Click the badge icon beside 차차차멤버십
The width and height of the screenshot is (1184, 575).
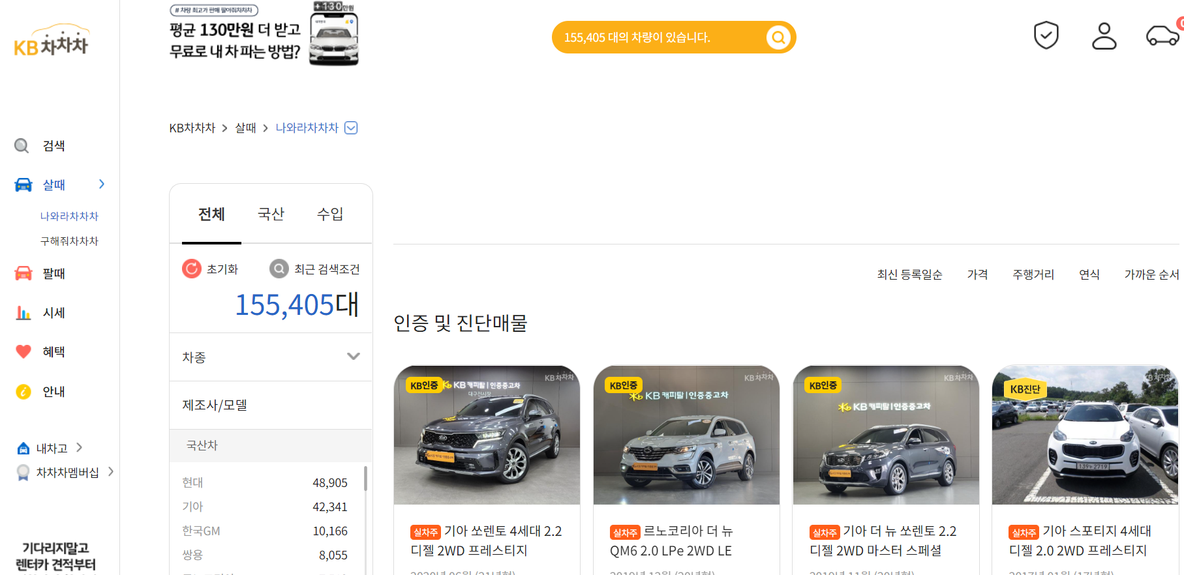tap(23, 472)
